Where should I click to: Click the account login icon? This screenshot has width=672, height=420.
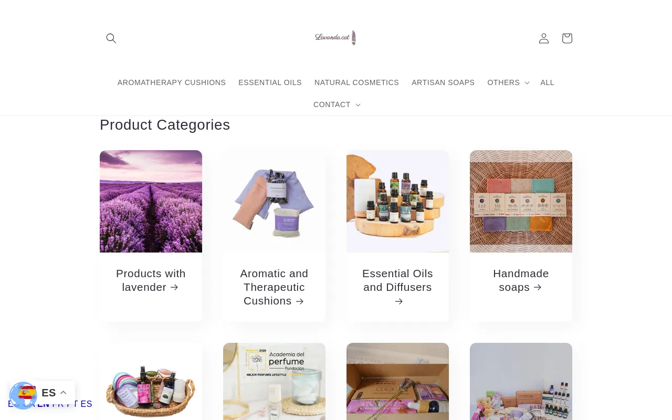544,38
